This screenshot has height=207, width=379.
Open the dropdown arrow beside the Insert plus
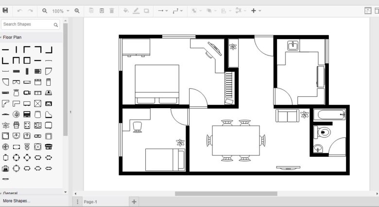(x=260, y=11)
